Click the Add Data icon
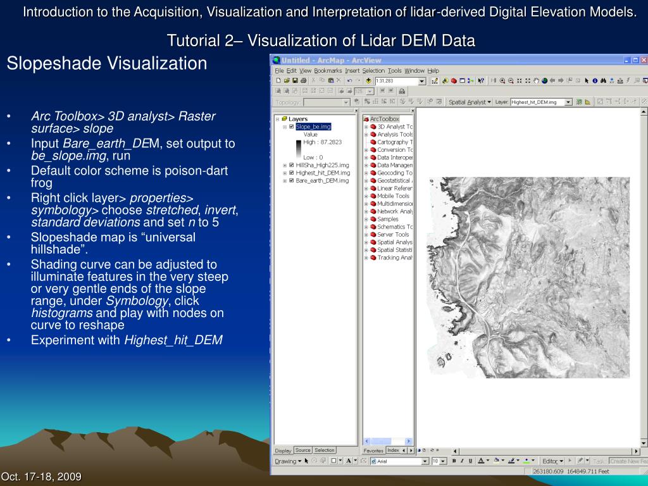Screen dimensions: 648x486 point(369,81)
